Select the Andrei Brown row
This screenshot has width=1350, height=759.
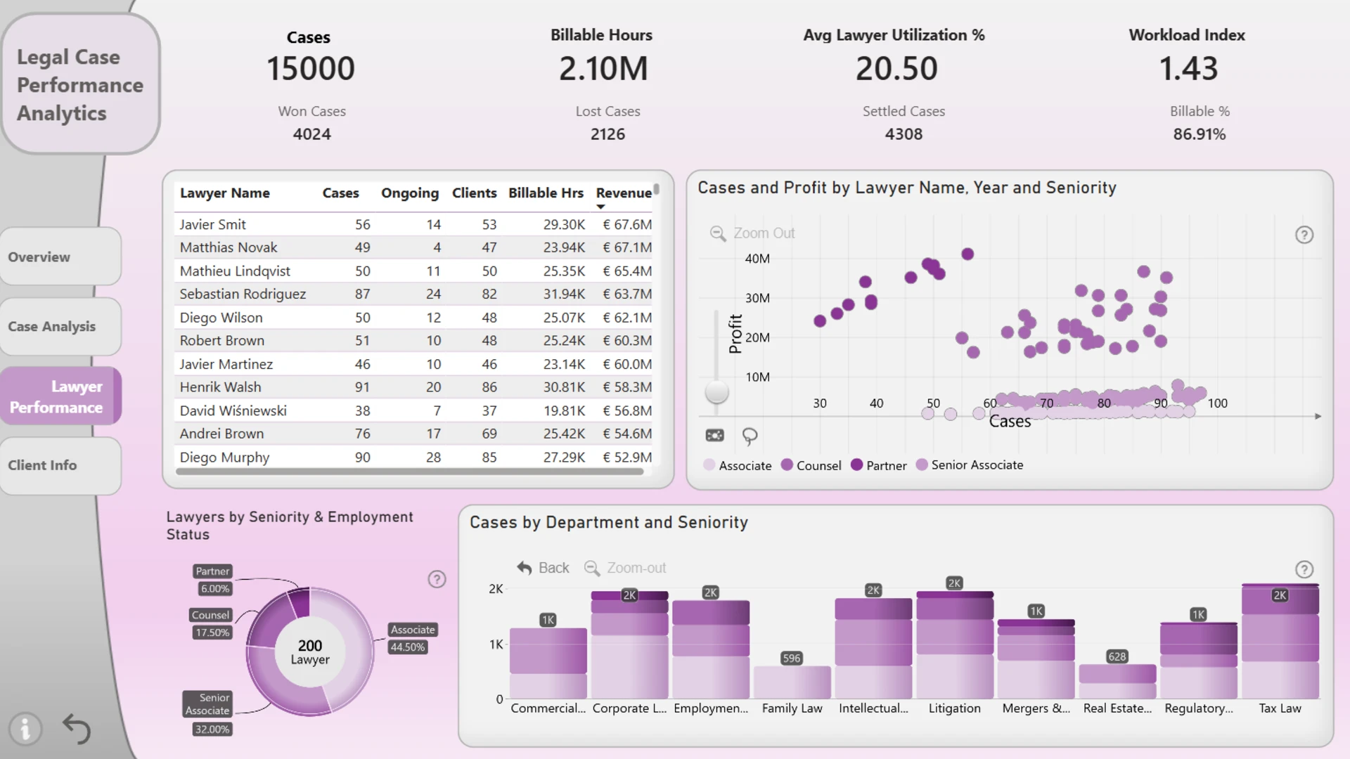413,434
